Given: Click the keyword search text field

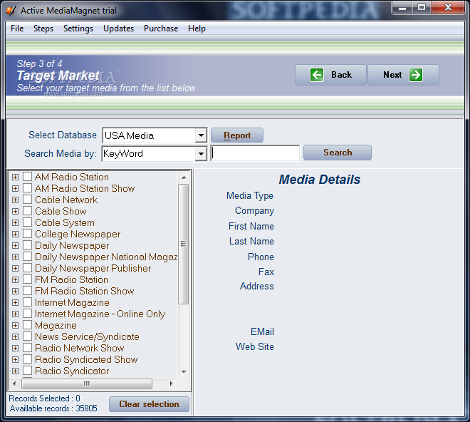Looking at the screenshot, I should click(255, 153).
